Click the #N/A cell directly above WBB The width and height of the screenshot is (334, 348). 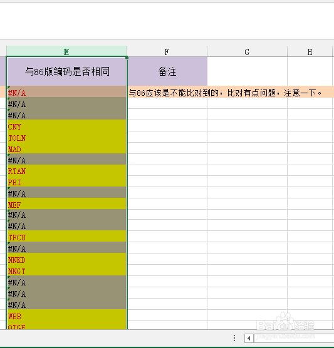[x=66, y=304]
